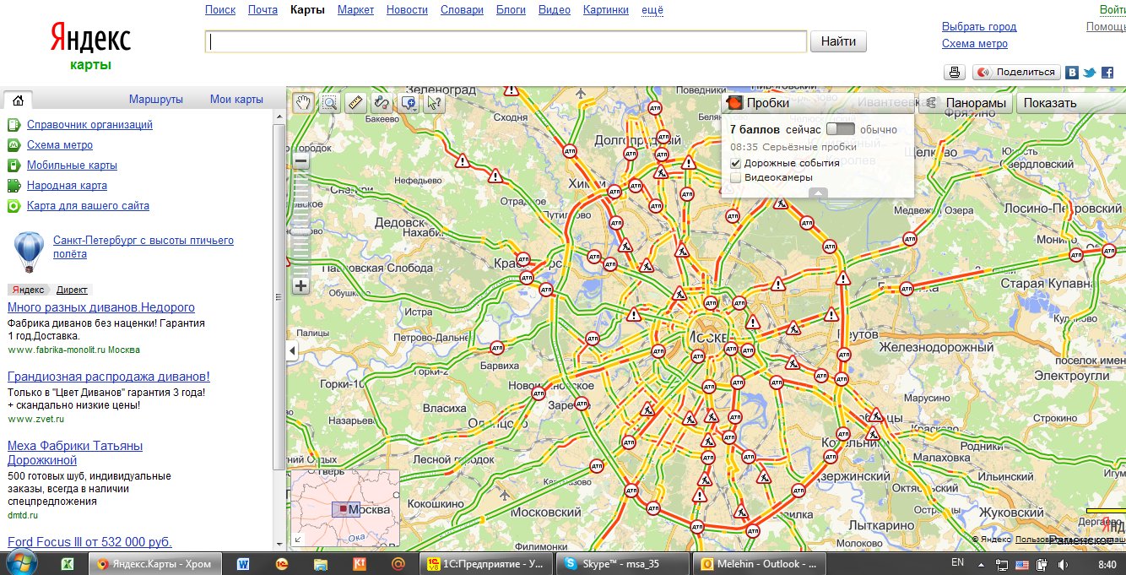Open sidebar Схема метро link
The height and width of the screenshot is (575, 1126).
[x=60, y=145]
